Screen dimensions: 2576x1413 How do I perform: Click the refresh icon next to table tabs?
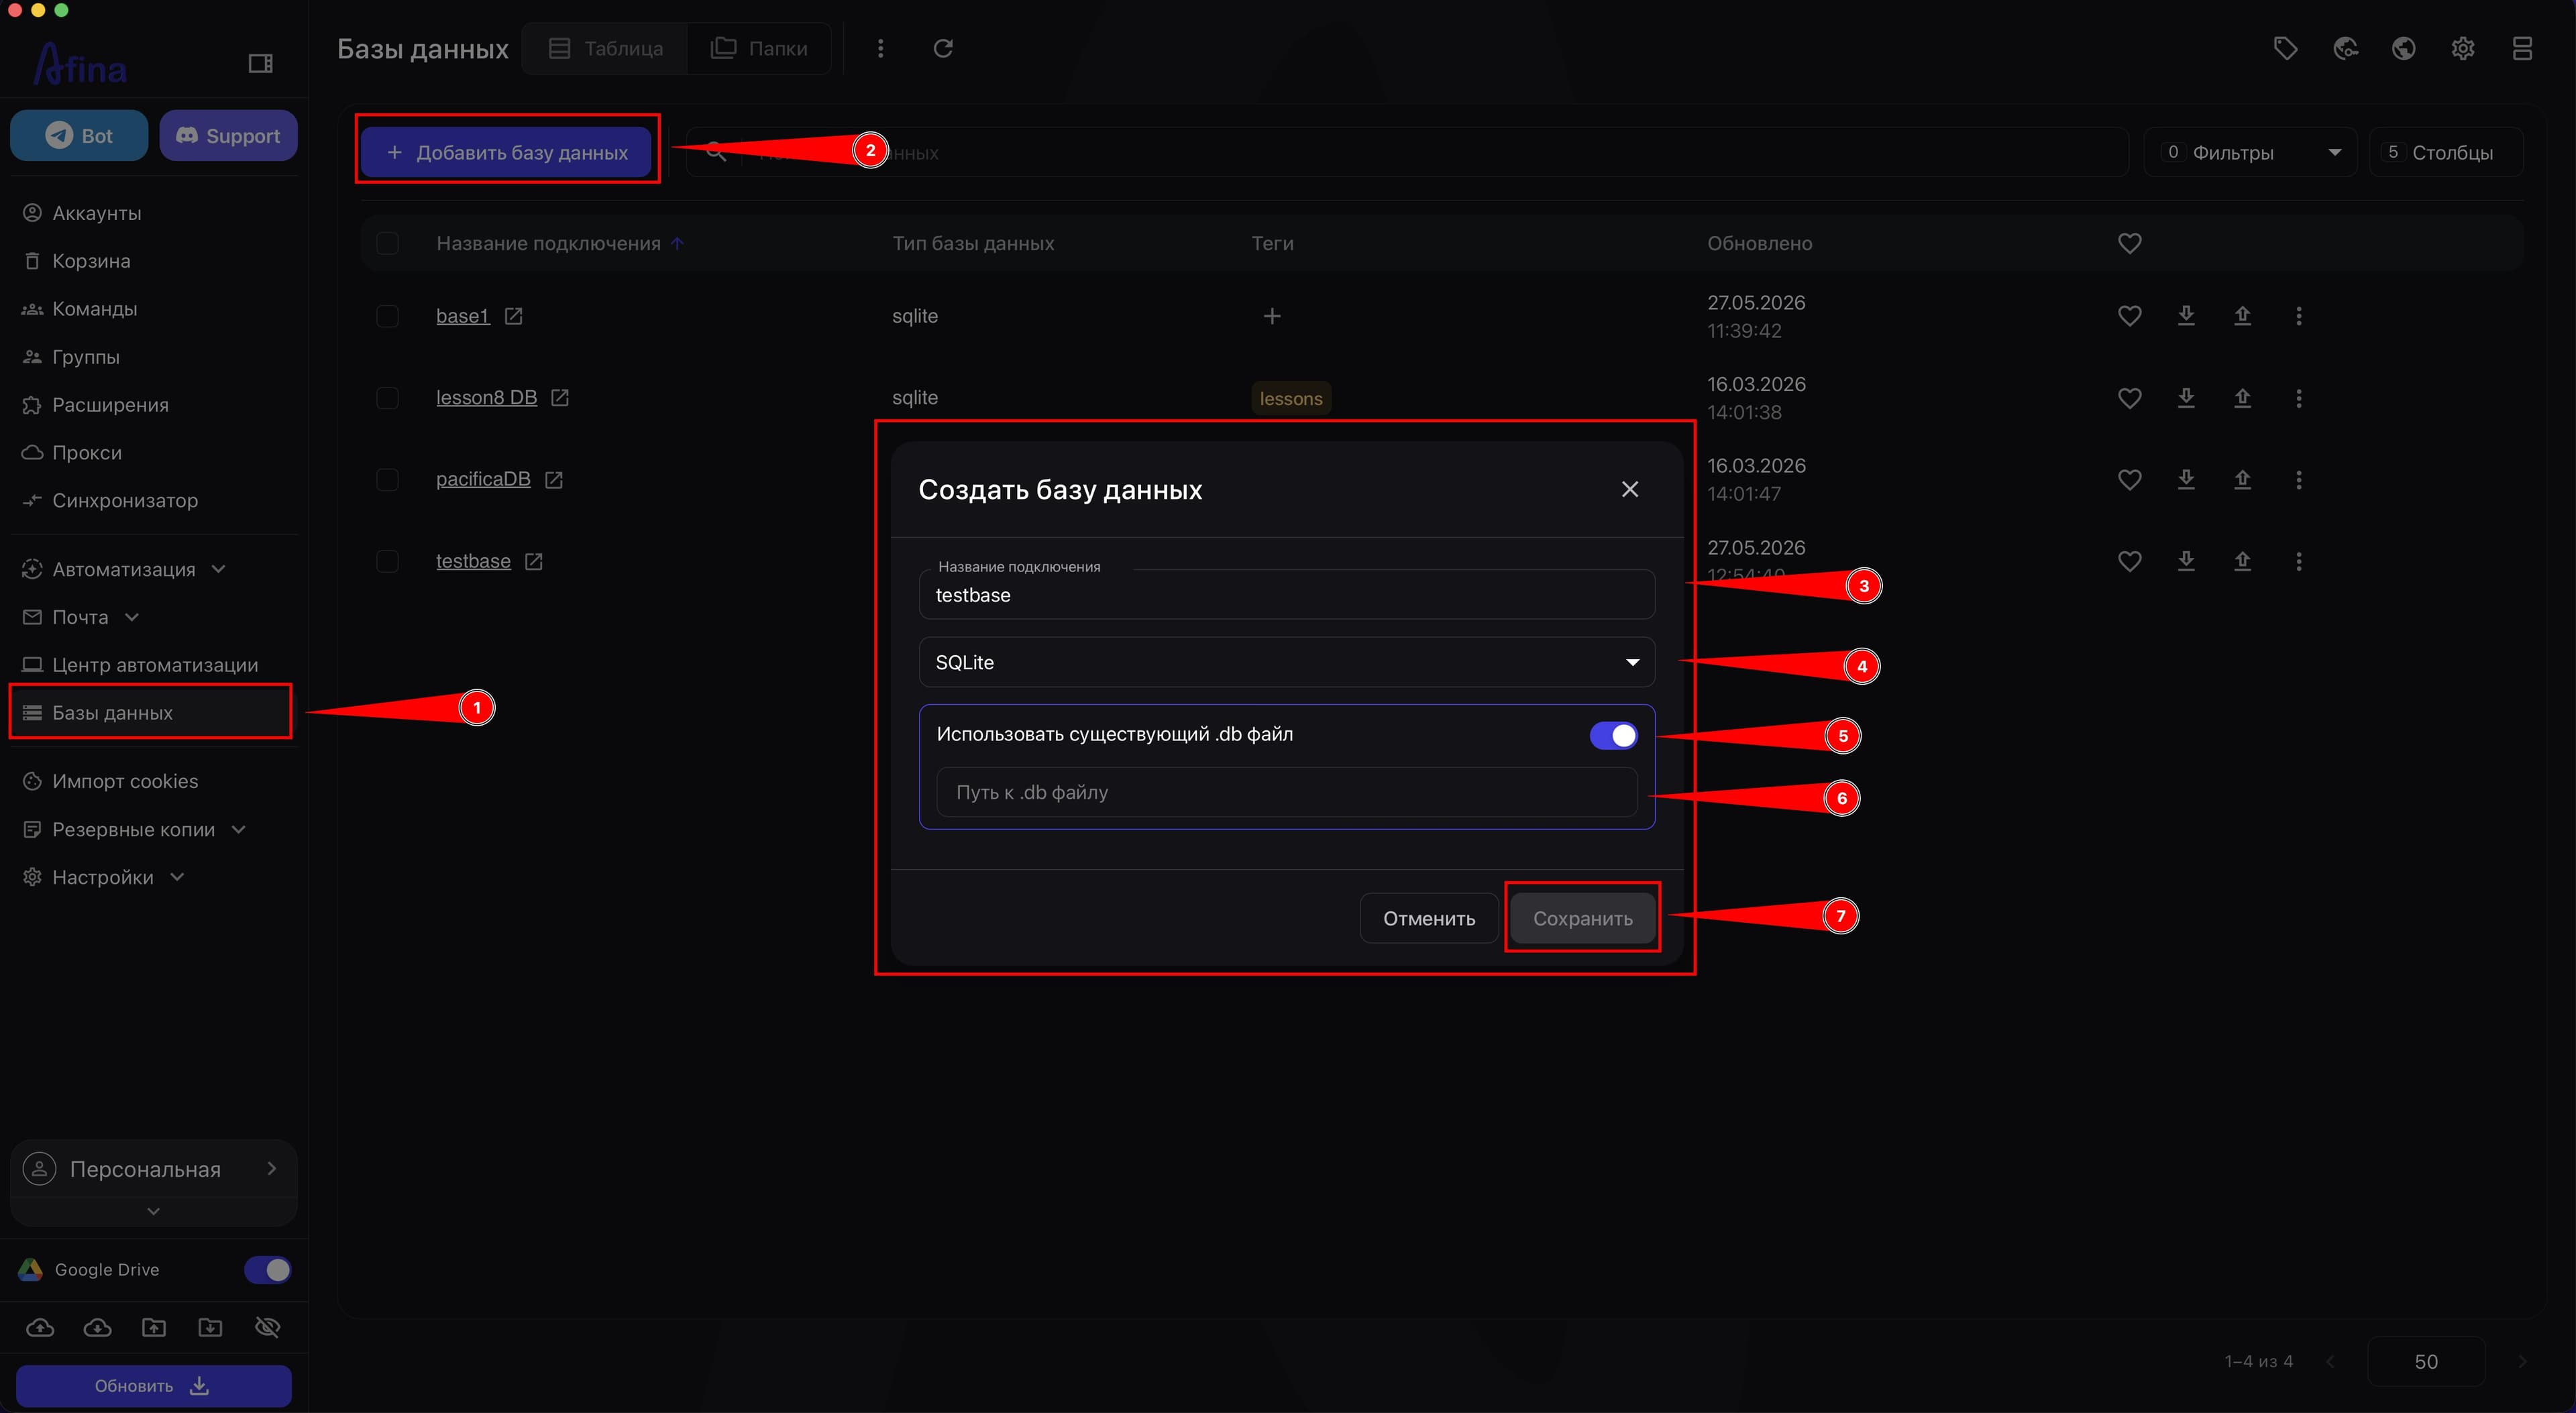coord(942,48)
